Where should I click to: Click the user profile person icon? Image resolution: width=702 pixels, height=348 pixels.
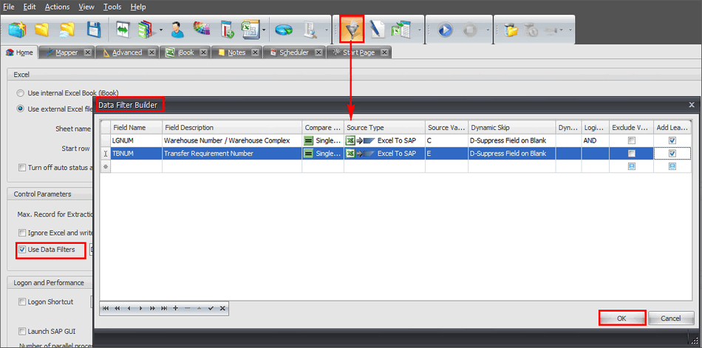(x=177, y=30)
